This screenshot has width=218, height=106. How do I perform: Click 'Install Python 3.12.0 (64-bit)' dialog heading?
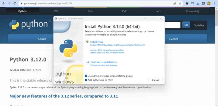pyautogui.click(x=112, y=26)
